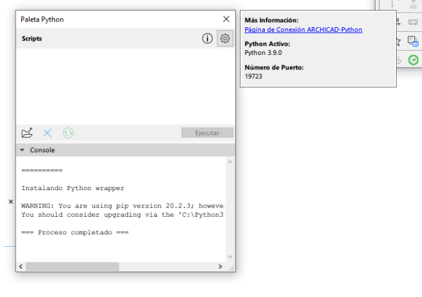Click the '=== Proceso completado ===' line

tap(75, 232)
